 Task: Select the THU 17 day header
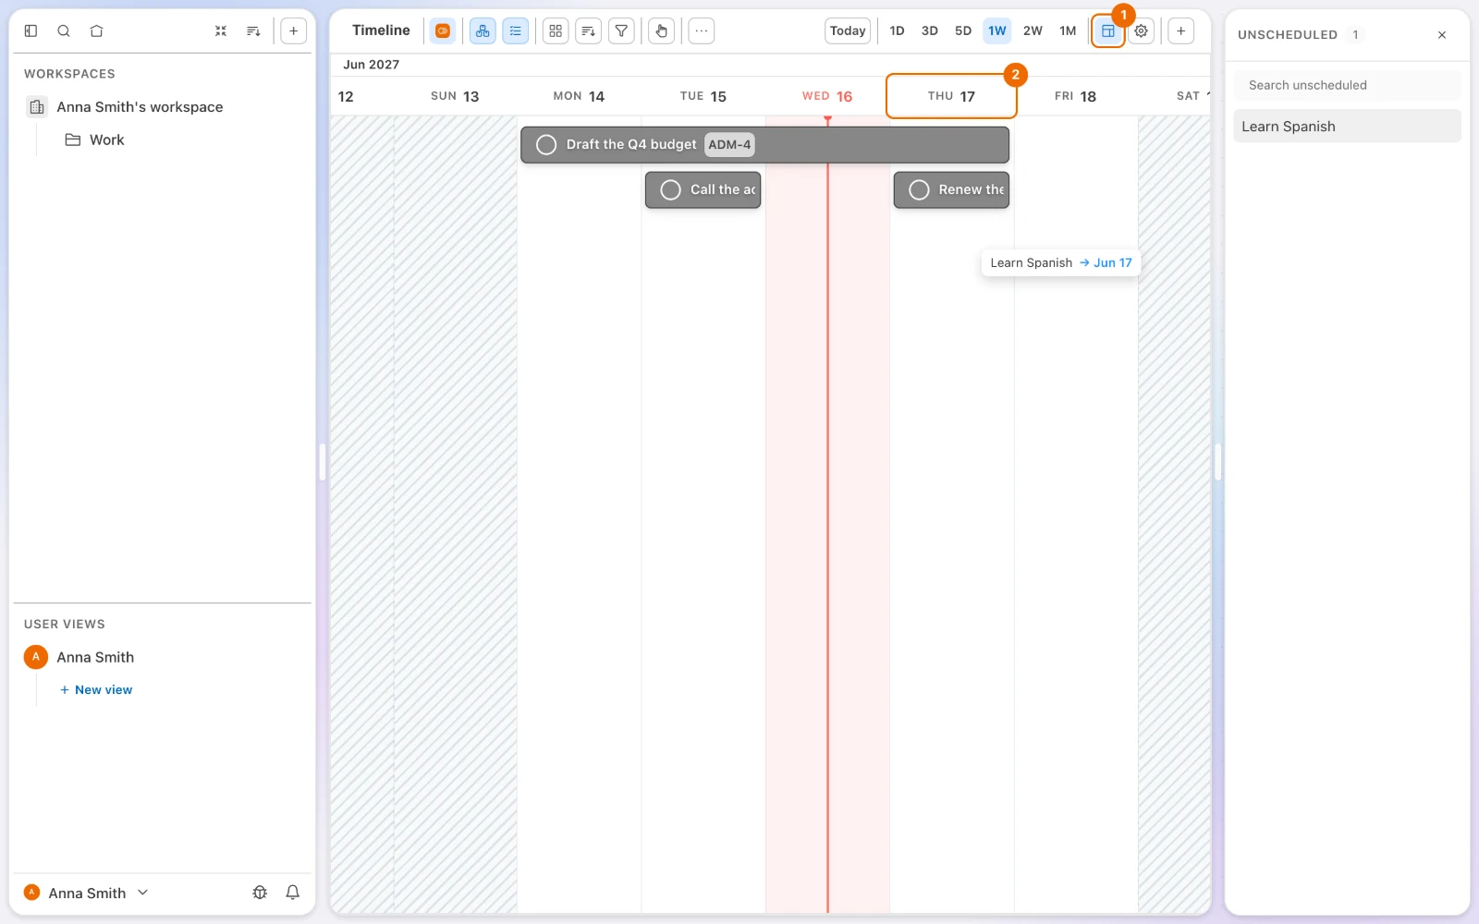(x=951, y=96)
